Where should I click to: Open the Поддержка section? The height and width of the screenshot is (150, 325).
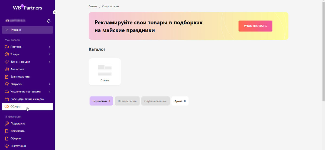coord(27,123)
